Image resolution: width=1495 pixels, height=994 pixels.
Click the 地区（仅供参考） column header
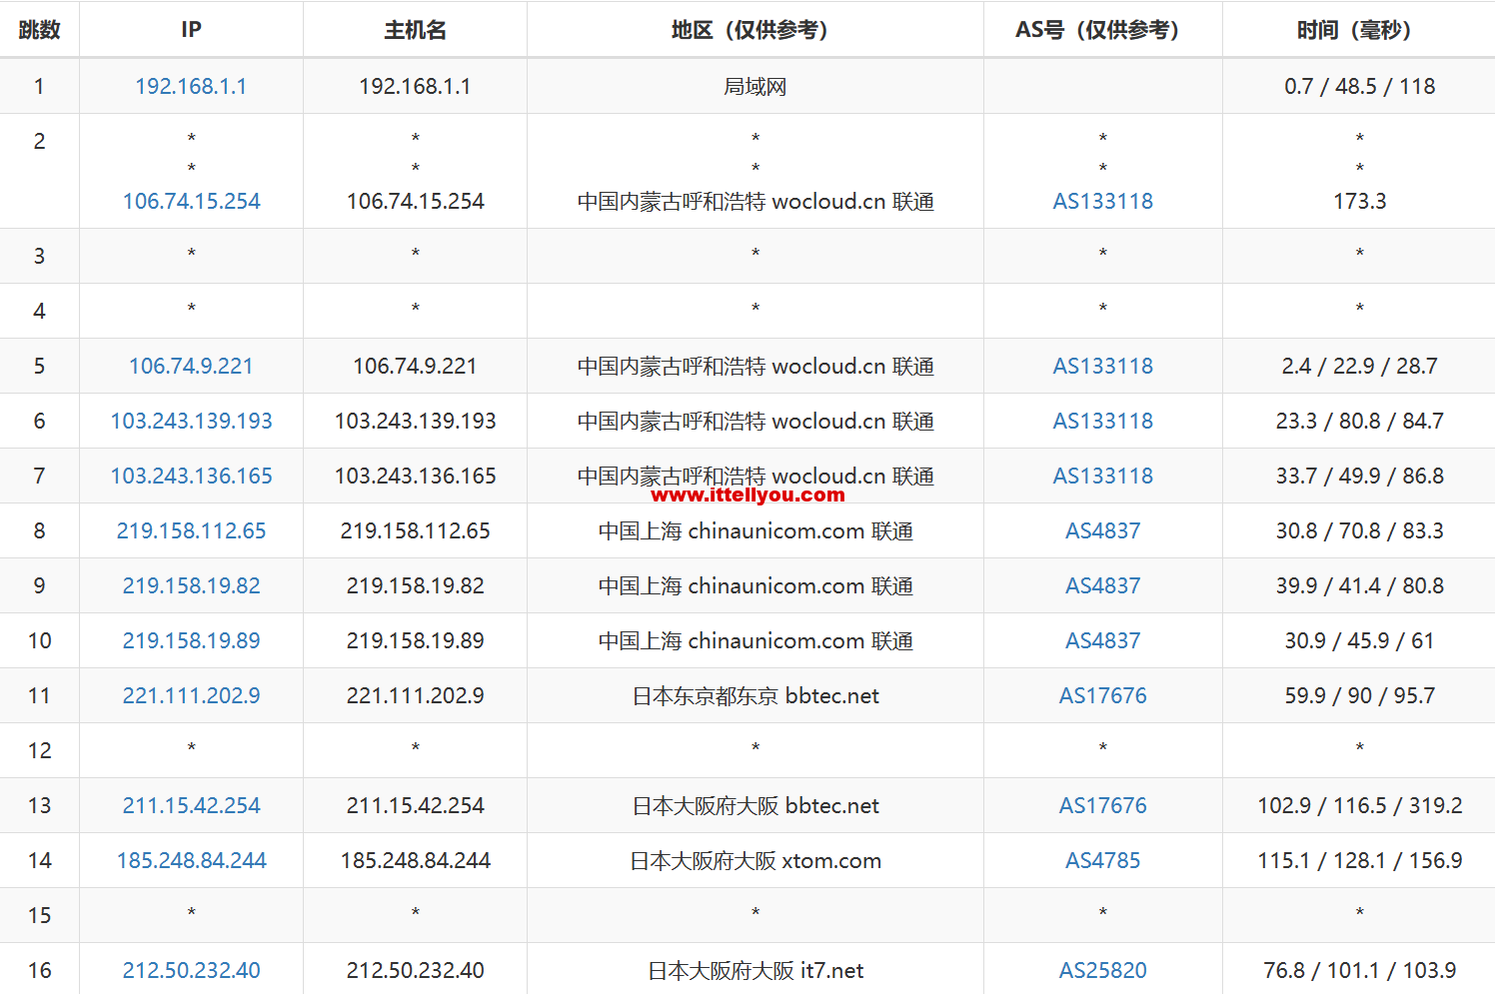[x=754, y=30]
